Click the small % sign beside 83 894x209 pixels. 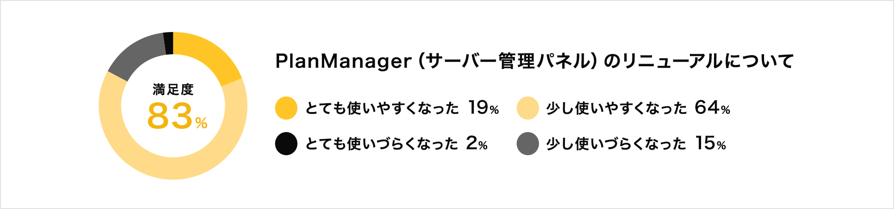pos(201,123)
